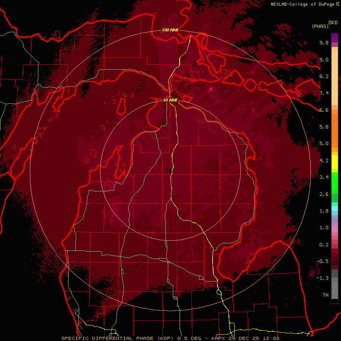Click the -1.3 value on the legend
The height and width of the screenshot is (341, 341).
tap(323, 278)
